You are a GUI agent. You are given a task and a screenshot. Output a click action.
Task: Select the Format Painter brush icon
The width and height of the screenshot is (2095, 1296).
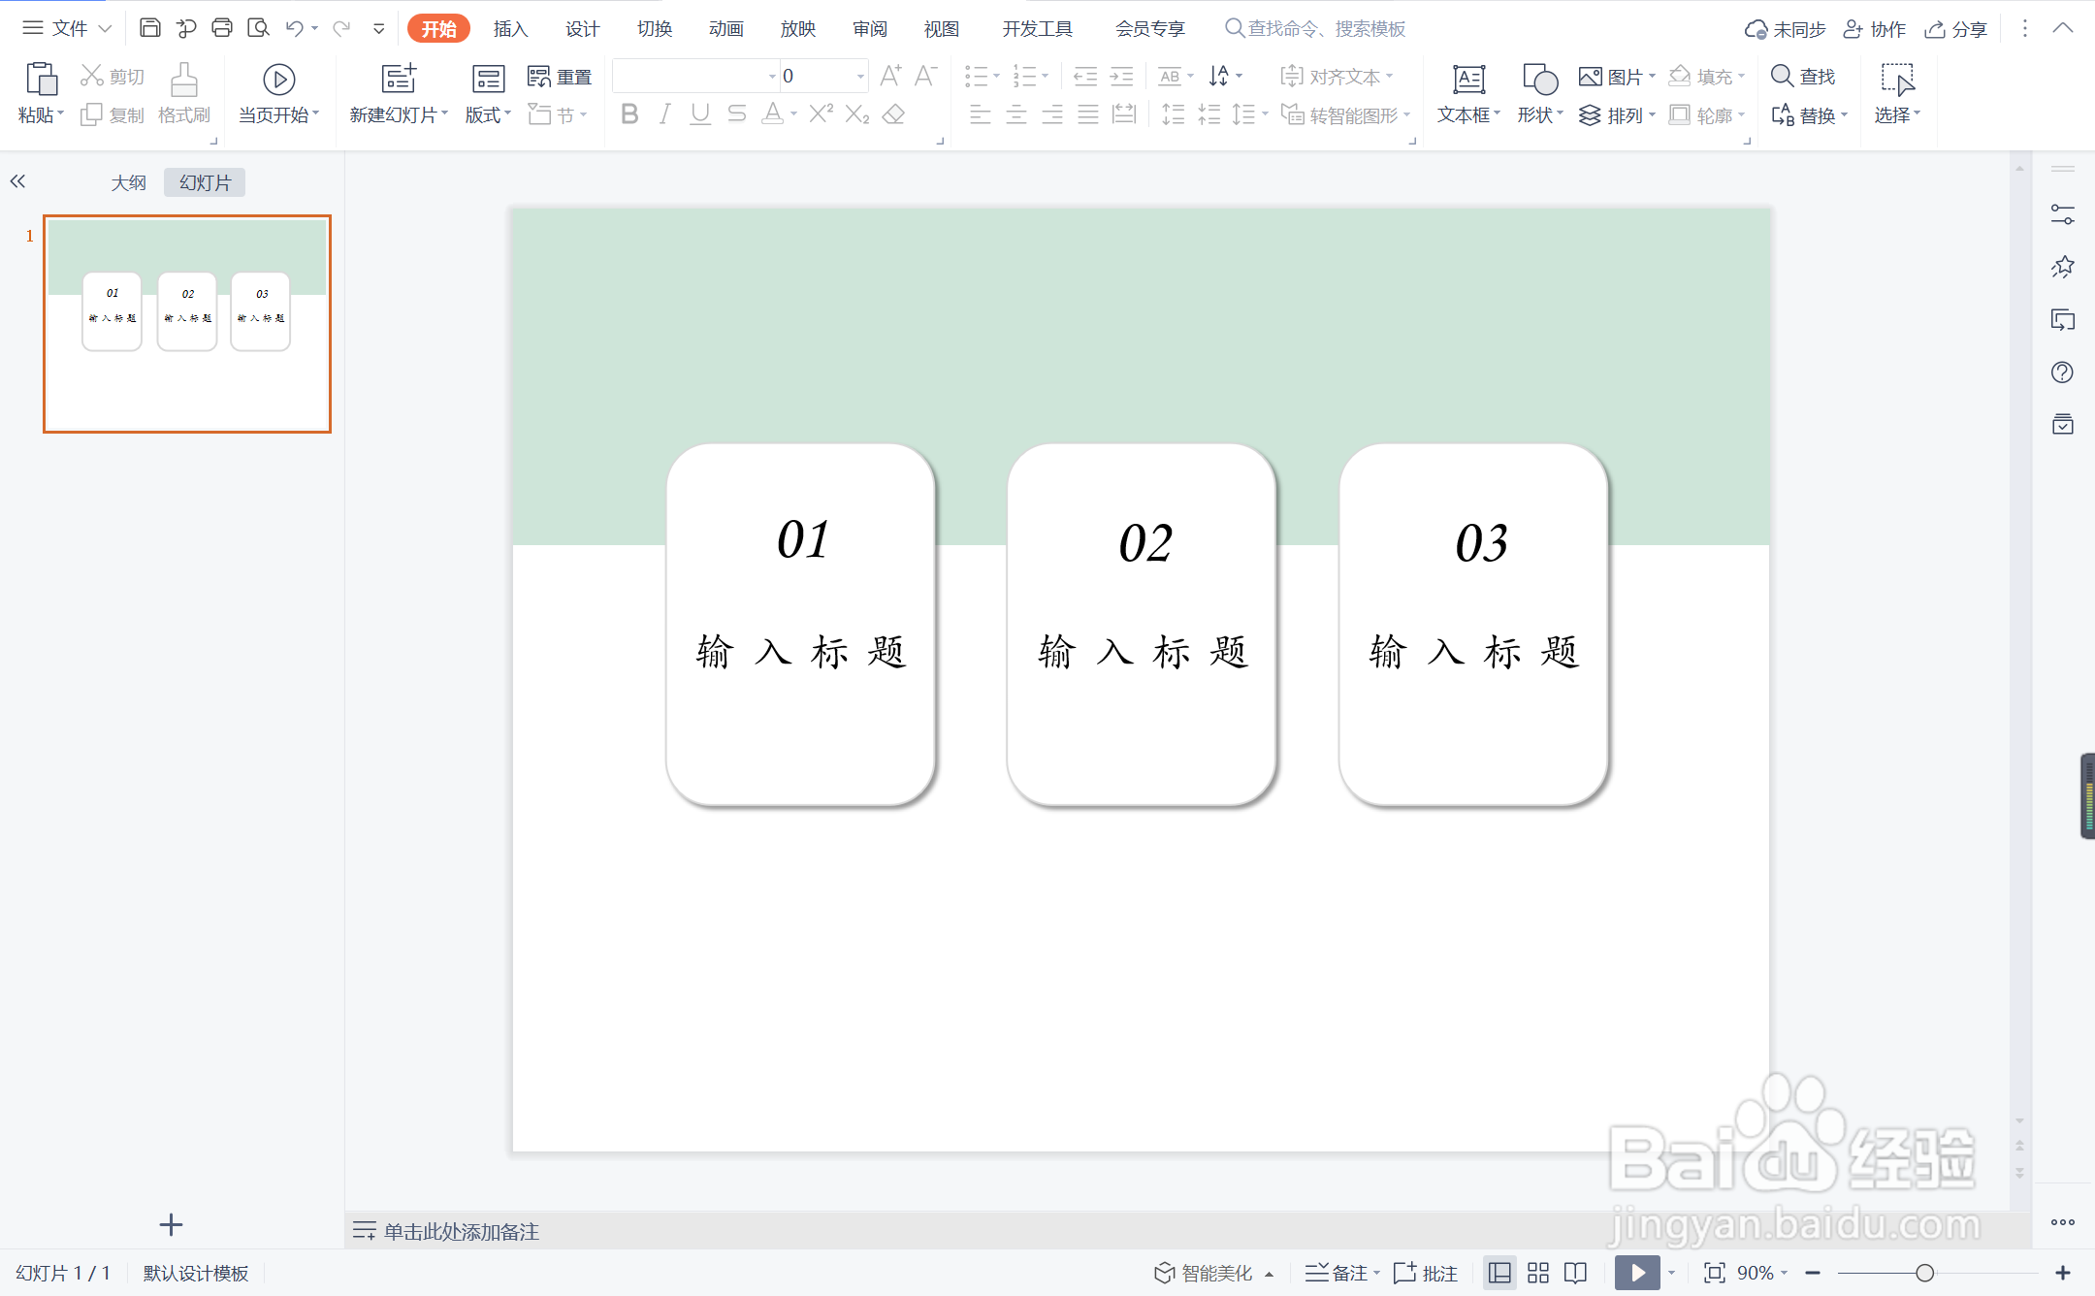click(184, 80)
